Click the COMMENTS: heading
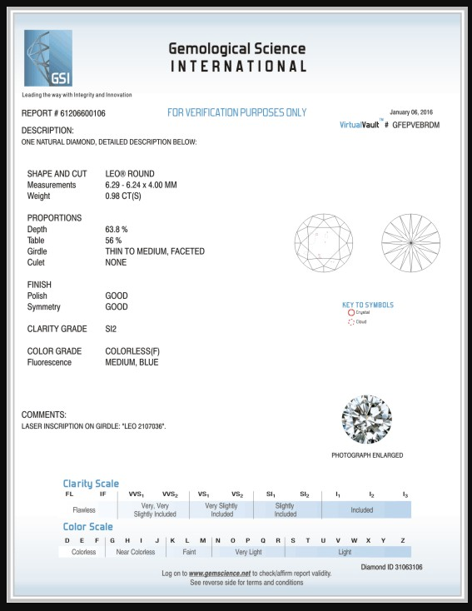 pyautogui.click(x=44, y=415)
